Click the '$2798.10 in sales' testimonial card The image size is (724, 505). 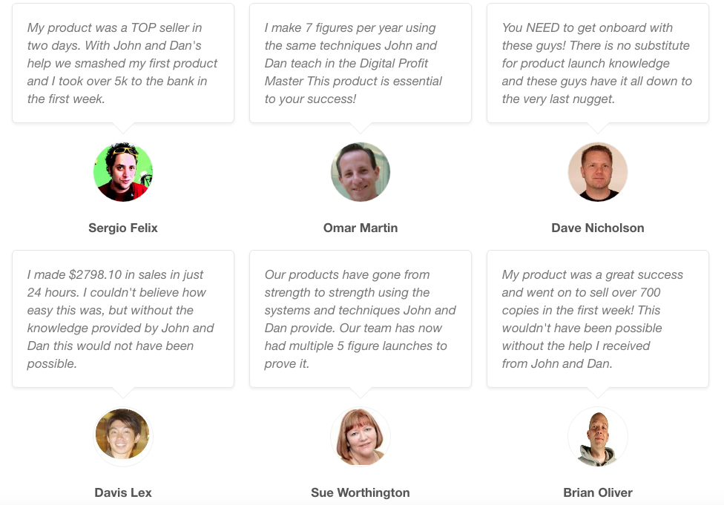(x=123, y=319)
